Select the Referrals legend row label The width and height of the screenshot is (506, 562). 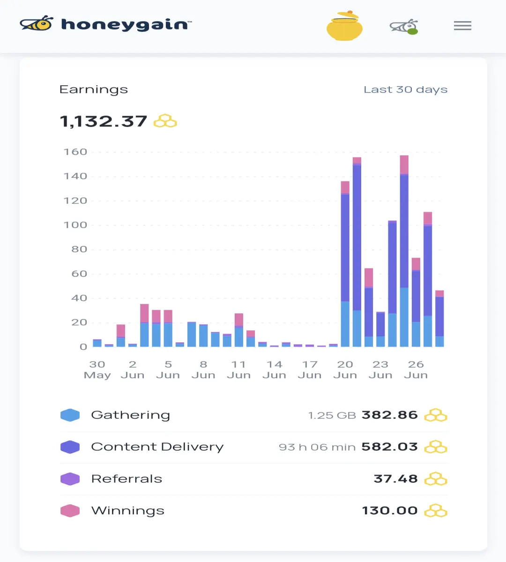click(x=126, y=479)
